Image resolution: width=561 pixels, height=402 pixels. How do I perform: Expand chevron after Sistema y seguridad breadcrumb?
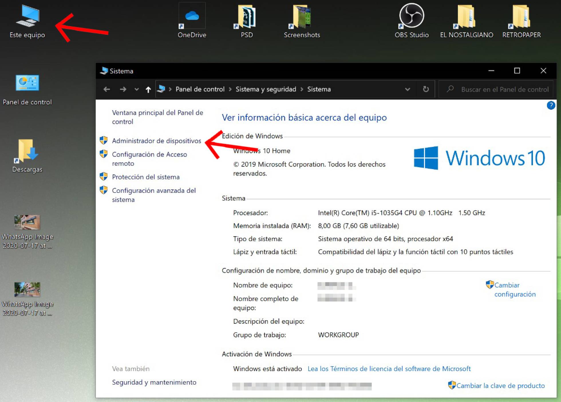302,89
